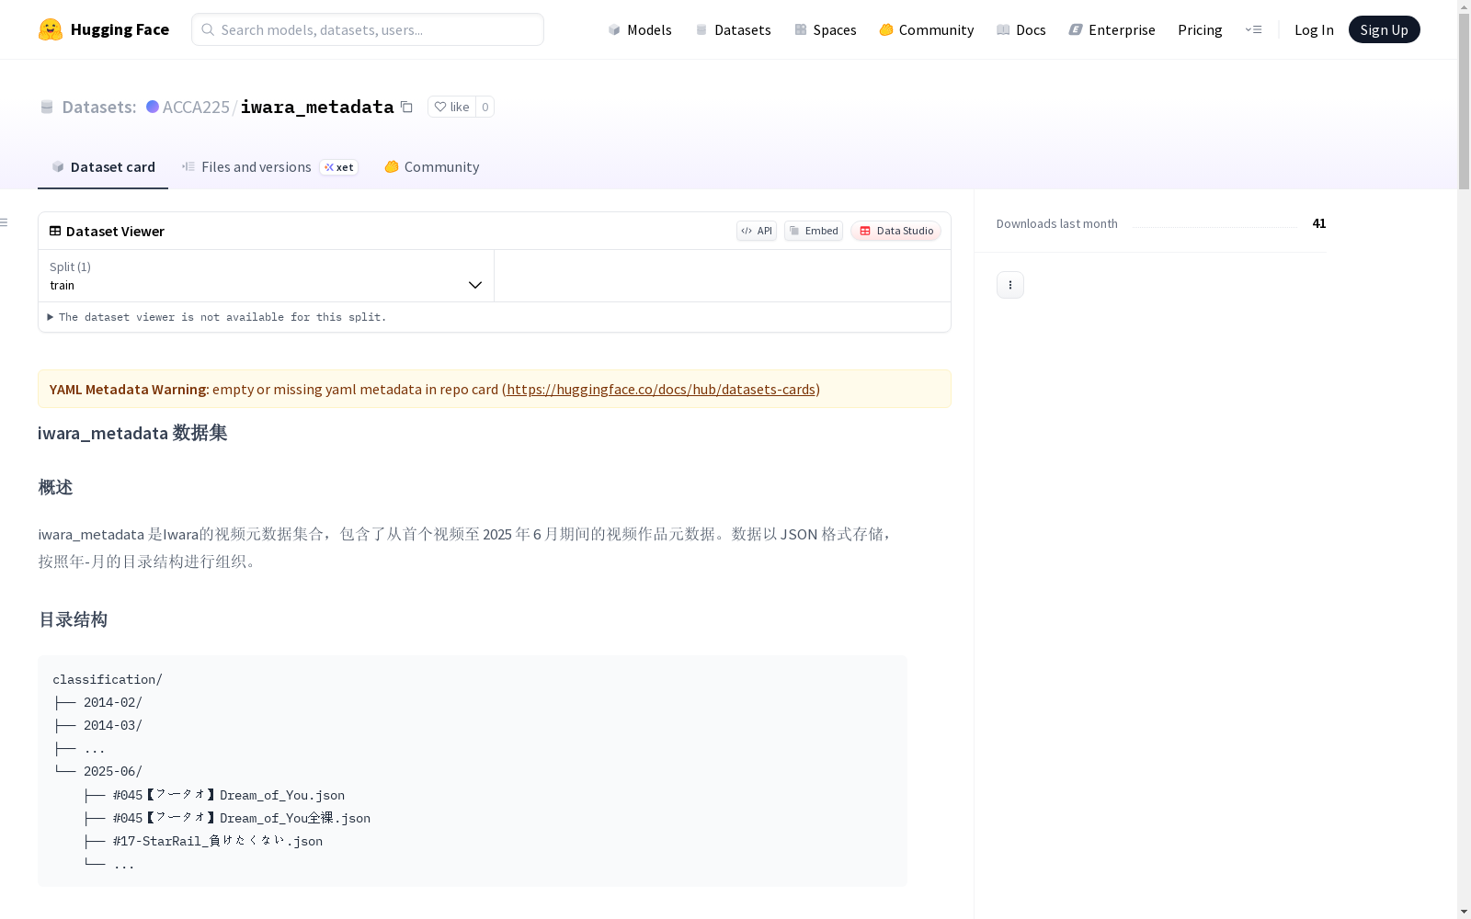Switch to the Dataset card tab
This screenshot has width=1471, height=919.
pos(103,167)
